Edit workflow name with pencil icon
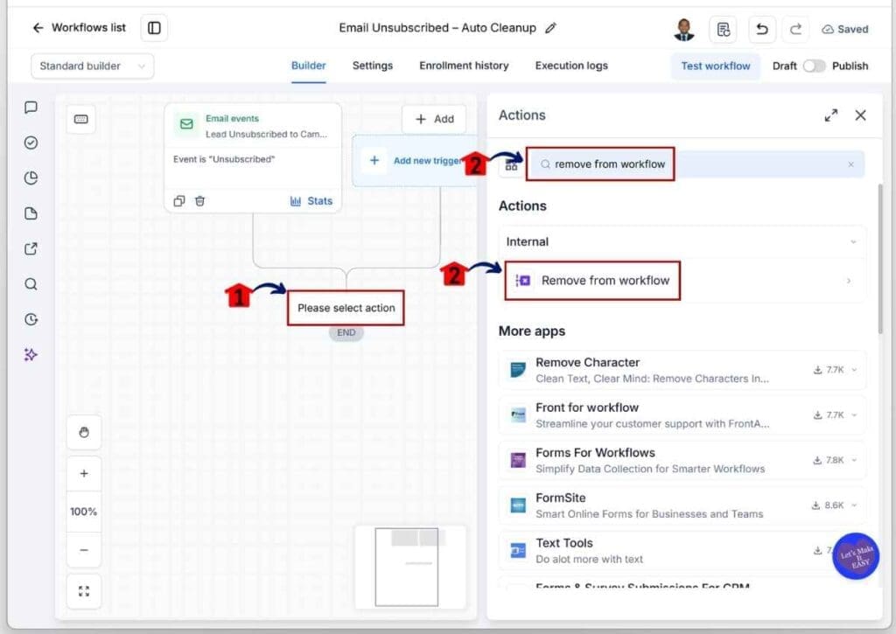This screenshot has height=634, width=896. [550, 28]
